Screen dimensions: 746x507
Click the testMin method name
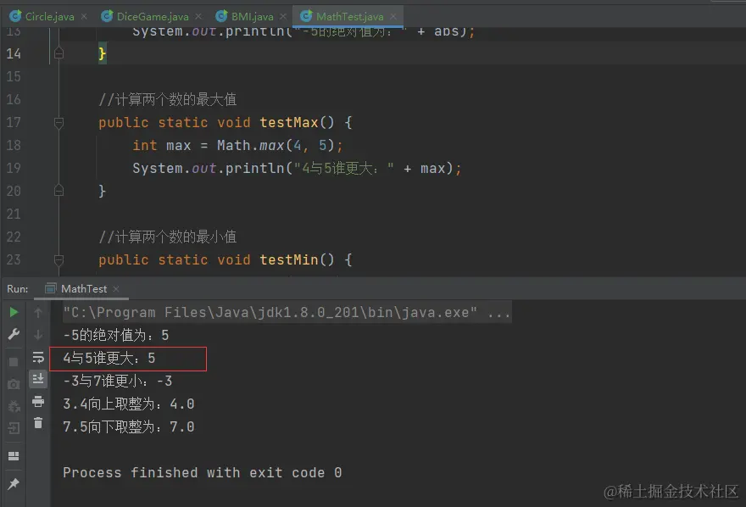[x=289, y=259]
